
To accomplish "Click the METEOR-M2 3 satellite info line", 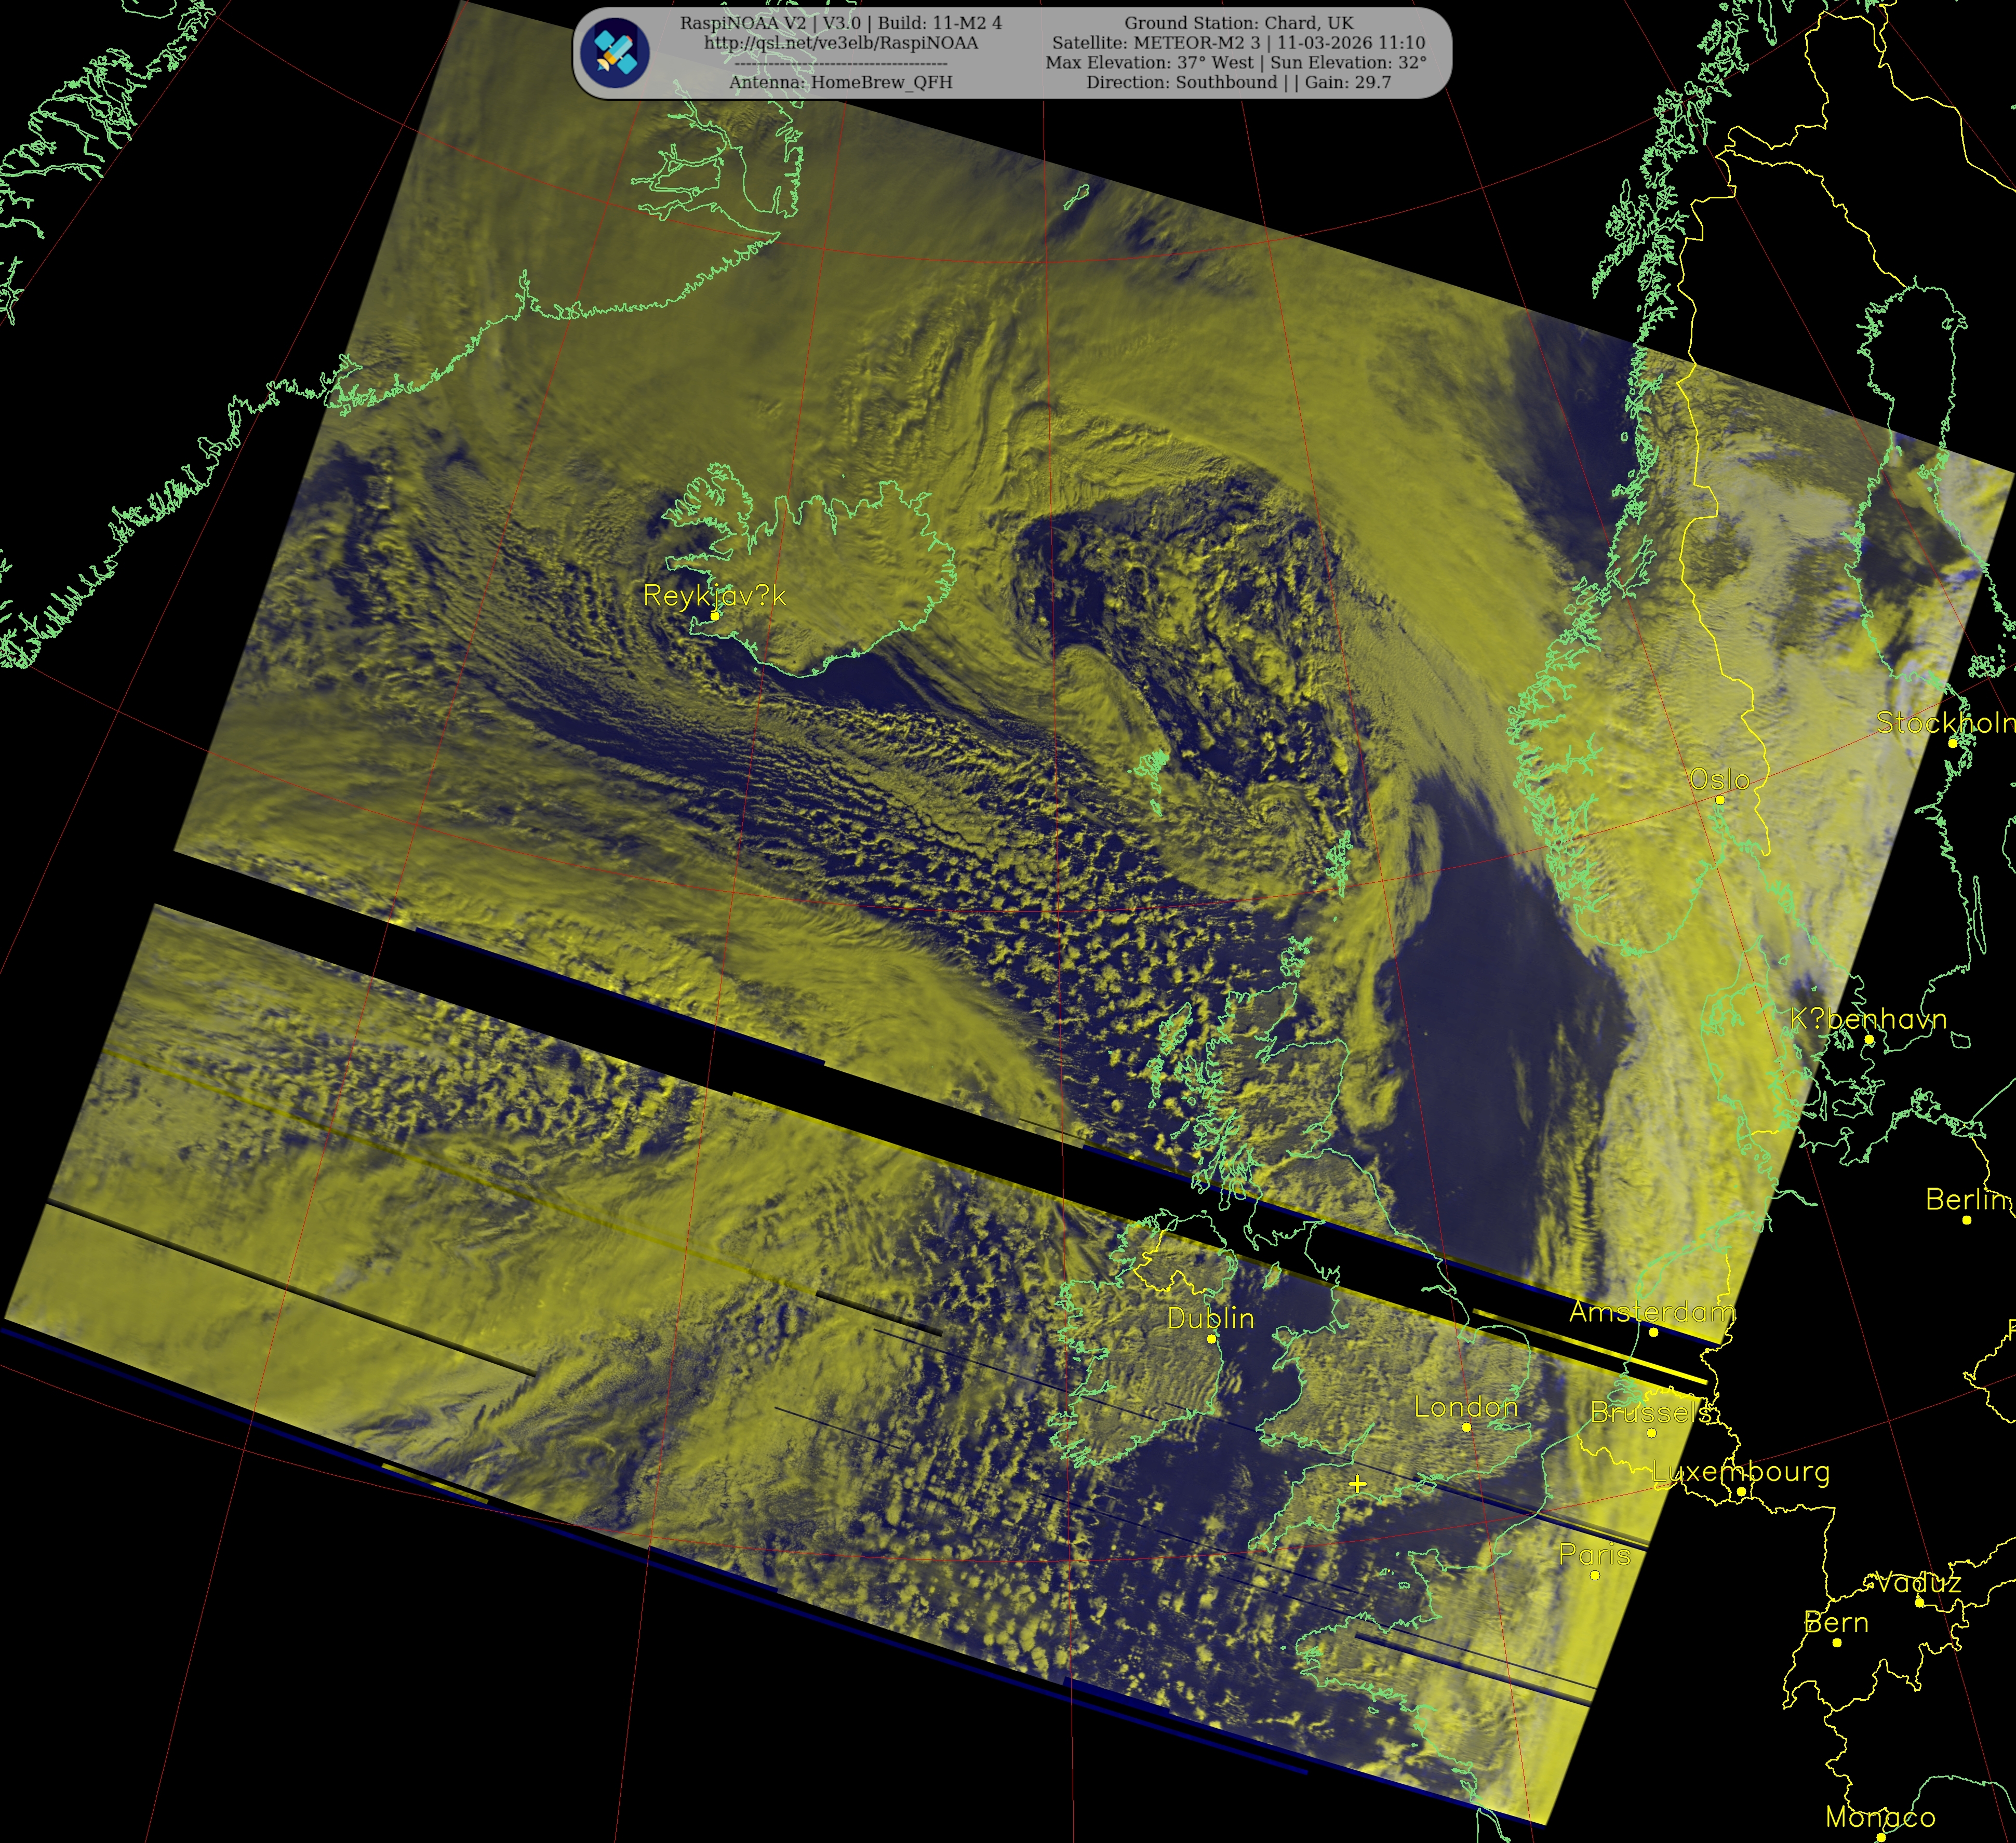I will [1238, 43].
